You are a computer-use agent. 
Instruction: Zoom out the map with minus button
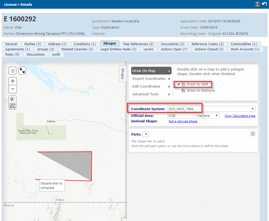(13, 89)
